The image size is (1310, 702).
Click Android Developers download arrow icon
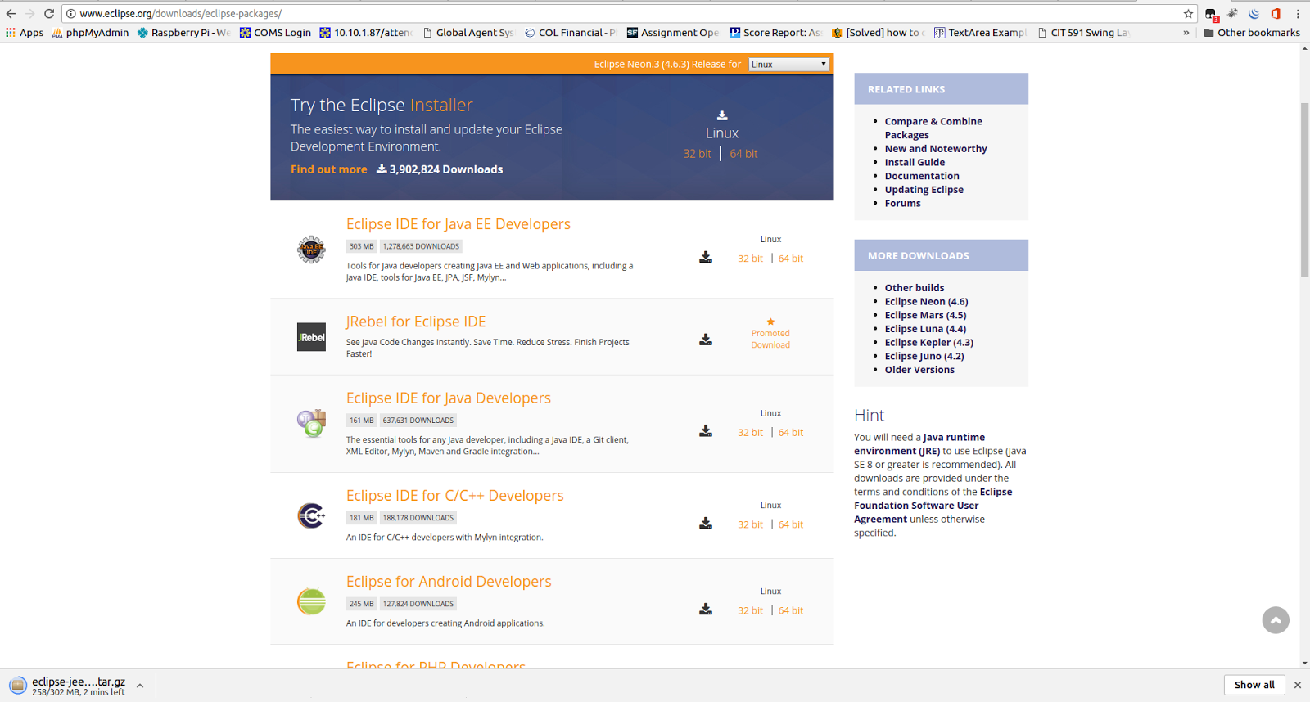click(x=706, y=610)
